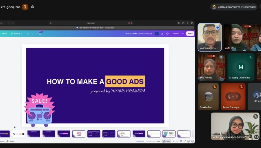The height and width of the screenshot is (148, 261).
Task: Click the pin icon on Reksa Damaya's tile
Action: pos(229,97)
